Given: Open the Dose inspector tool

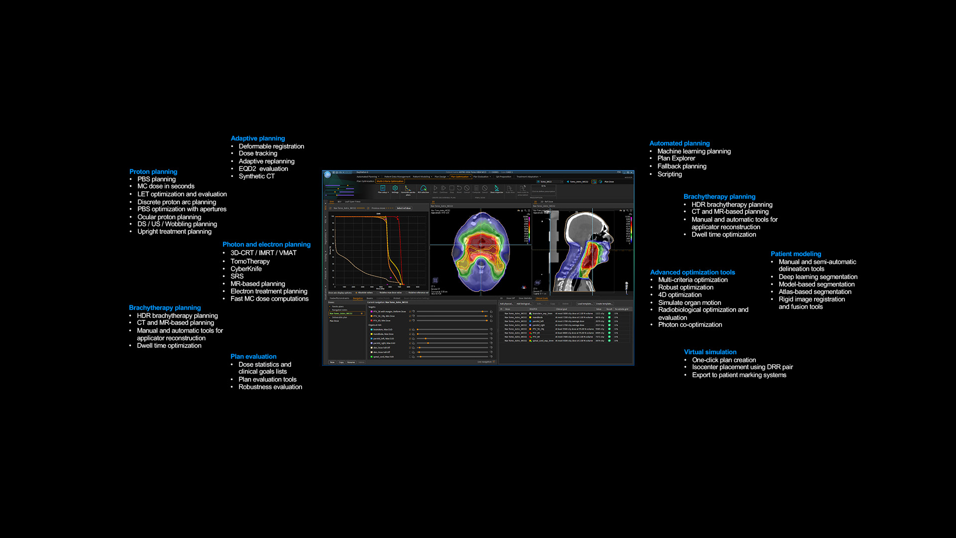Looking at the screenshot, I should tap(496, 188).
